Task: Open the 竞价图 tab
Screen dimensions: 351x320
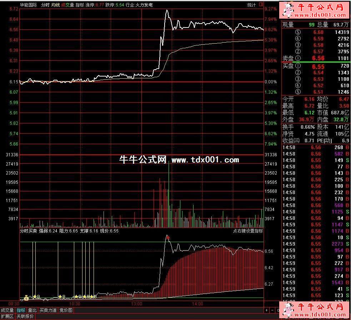Action: coord(66,310)
